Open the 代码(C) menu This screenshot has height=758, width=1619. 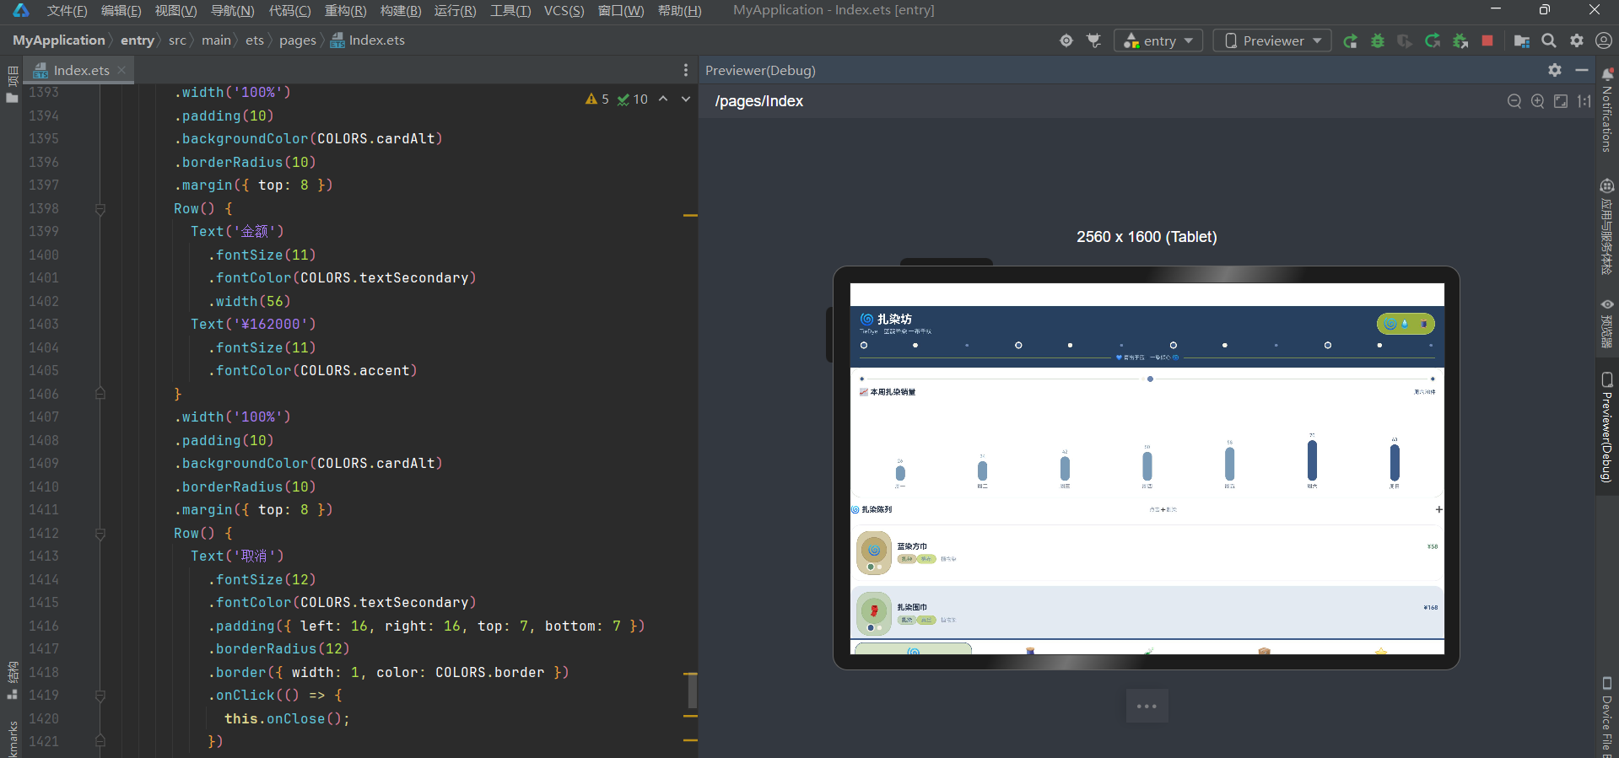tap(289, 10)
